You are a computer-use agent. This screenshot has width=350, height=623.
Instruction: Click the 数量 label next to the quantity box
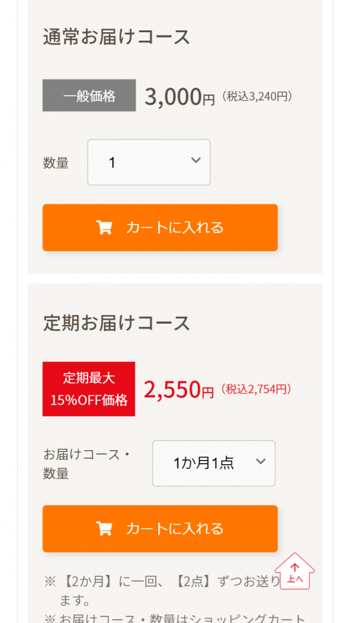pyautogui.click(x=56, y=163)
